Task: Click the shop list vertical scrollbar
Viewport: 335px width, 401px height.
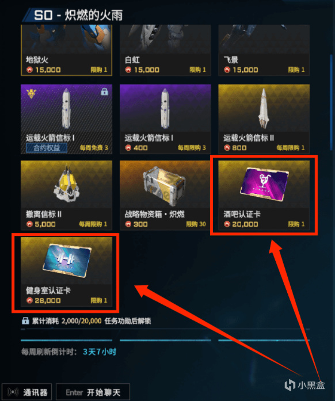Action: tap(331, 102)
